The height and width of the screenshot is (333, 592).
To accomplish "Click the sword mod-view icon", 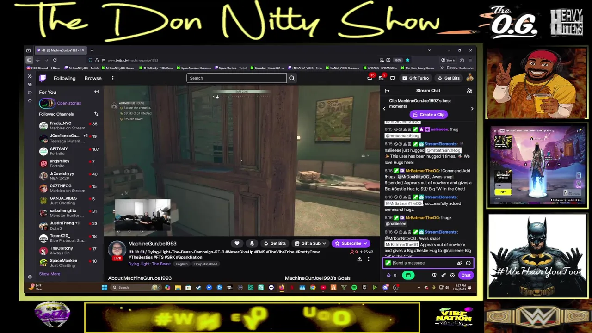I will click(x=443, y=275).
